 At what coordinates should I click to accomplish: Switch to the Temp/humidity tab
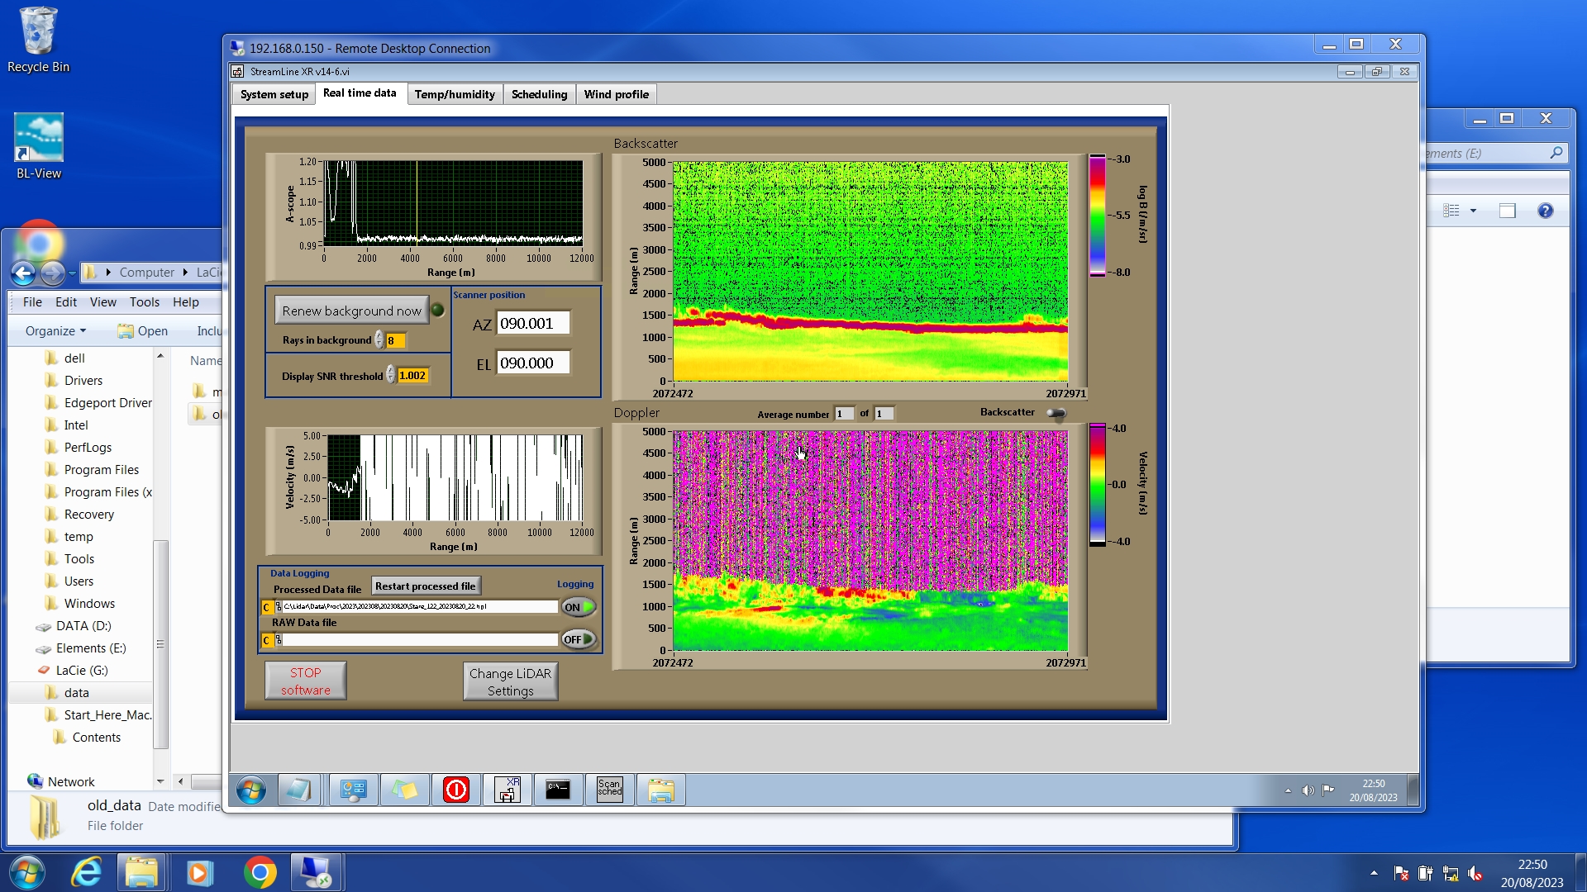[455, 94]
